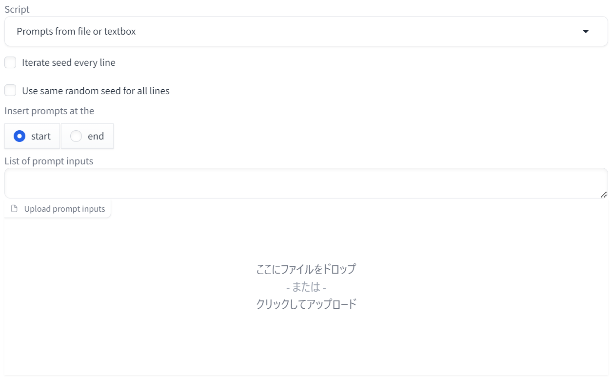Viewport: 612px width, 378px height.
Task: Click the "List of prompt inputs" label
Action: tap(49, 160)
